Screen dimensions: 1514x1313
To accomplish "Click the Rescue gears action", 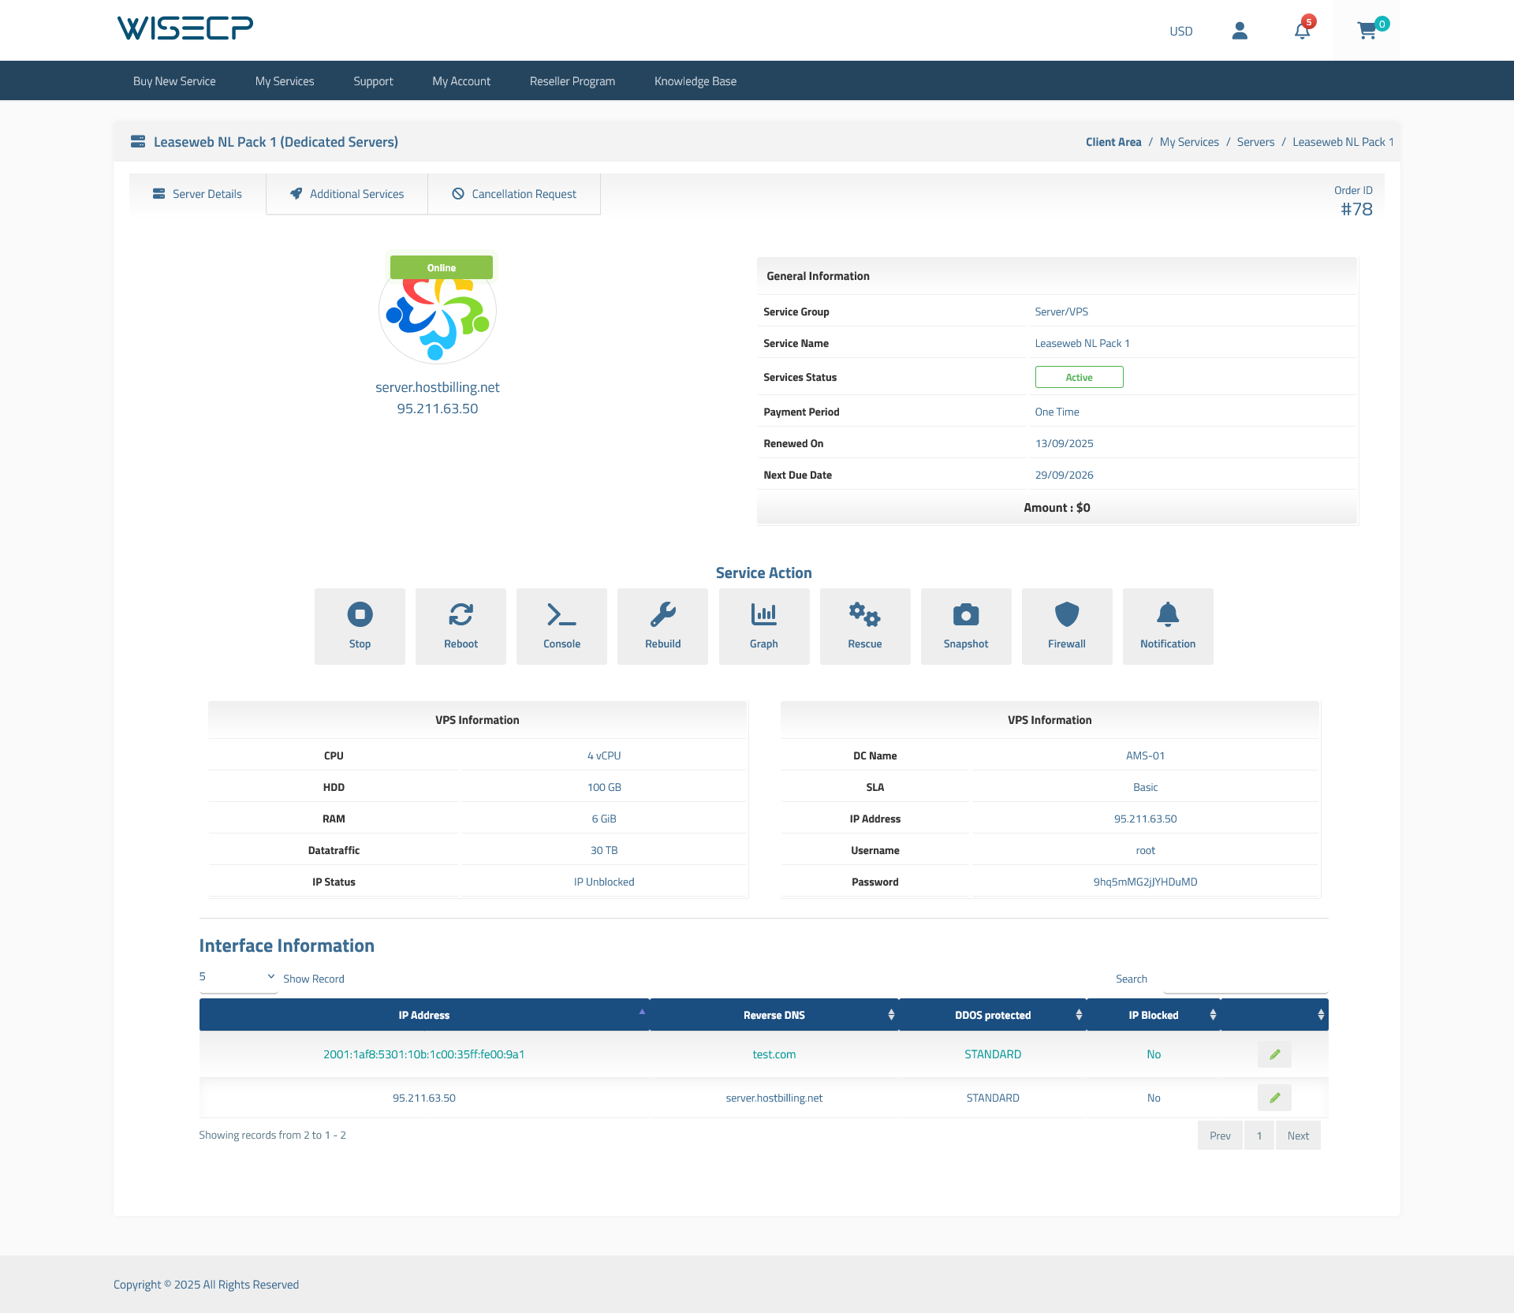I will point(865,626).
